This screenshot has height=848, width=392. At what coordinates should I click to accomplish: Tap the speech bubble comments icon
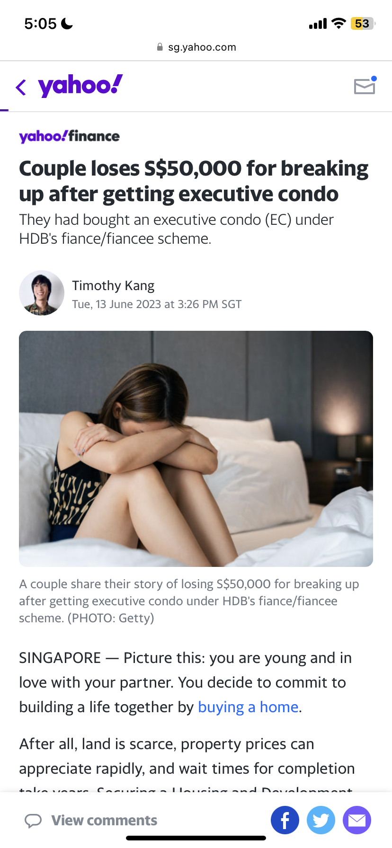pos(33,821)
